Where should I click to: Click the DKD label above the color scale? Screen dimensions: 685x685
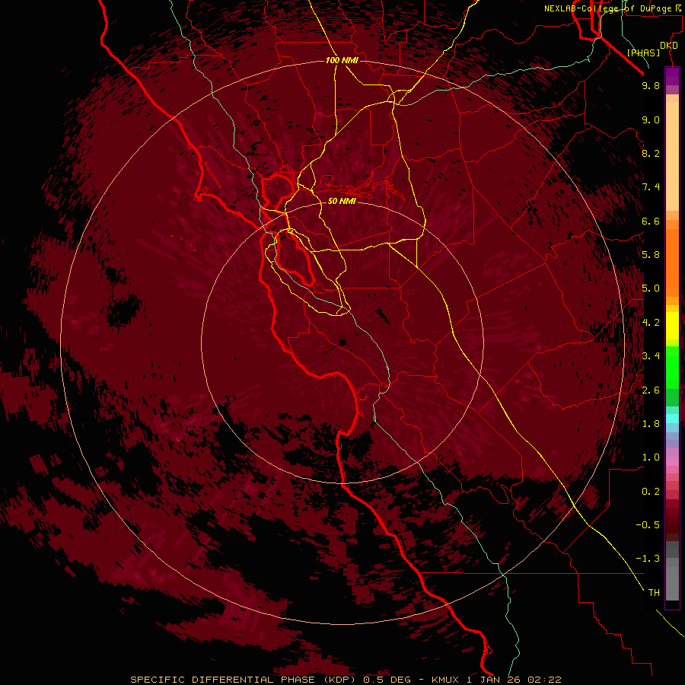coord(669,46)
